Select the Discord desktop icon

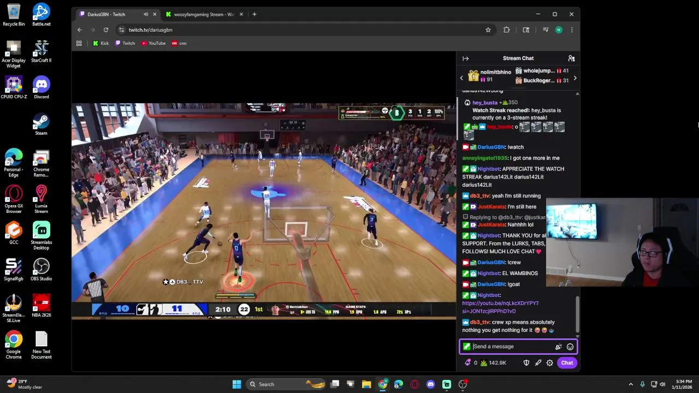click(x=42, y=87)
